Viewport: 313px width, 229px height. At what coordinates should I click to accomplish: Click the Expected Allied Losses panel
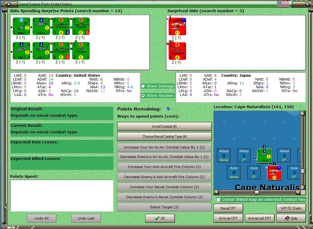62,163
